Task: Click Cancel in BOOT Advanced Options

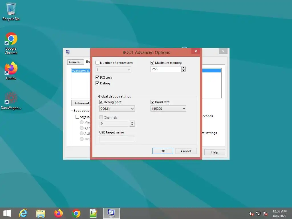Action: click(186, 151)
